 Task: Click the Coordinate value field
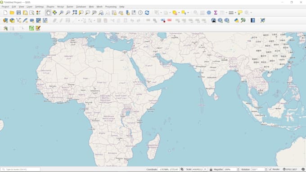169,169
